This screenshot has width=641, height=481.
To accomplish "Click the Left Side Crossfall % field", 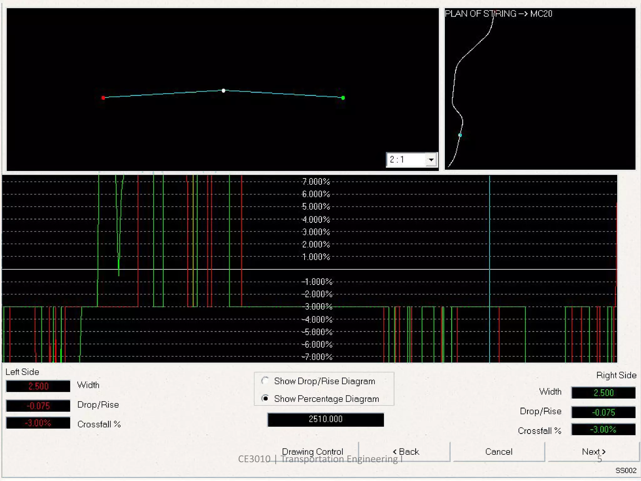I will click(x=38, y=423).
